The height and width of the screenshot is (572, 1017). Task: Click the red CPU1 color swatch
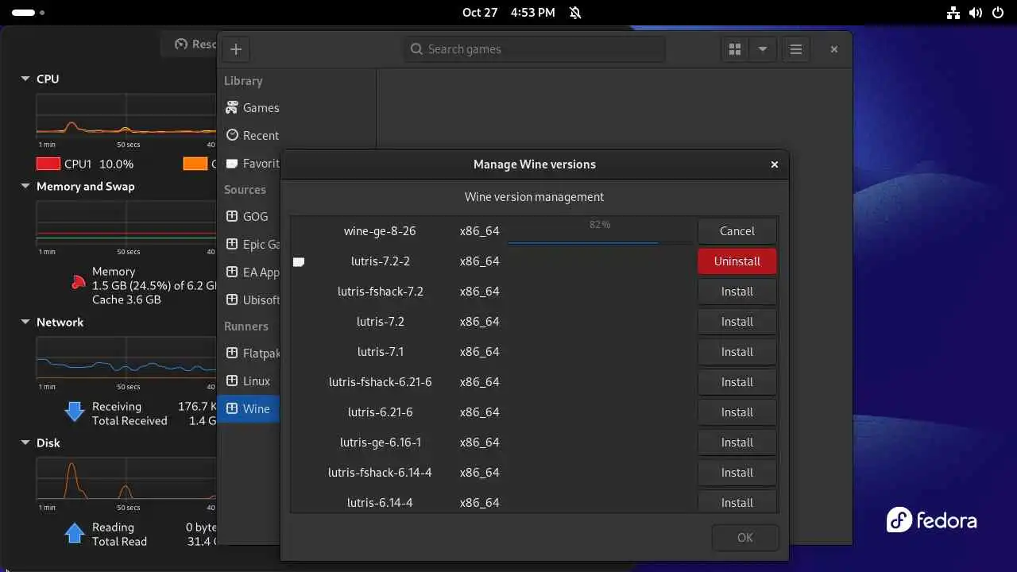tap(48, 164)
